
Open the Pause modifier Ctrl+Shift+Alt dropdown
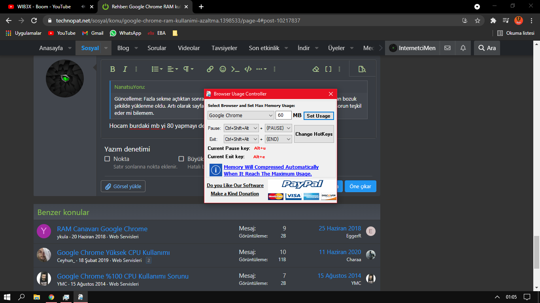(x=241, y=128)
